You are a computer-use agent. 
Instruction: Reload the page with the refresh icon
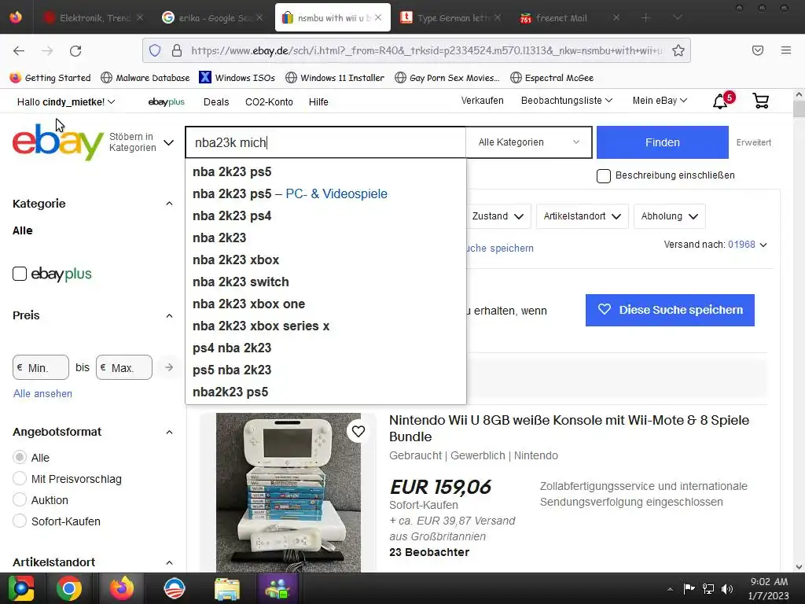click(75, 50)
